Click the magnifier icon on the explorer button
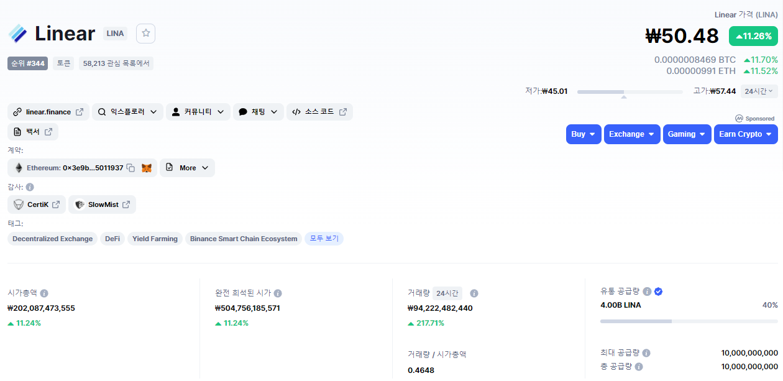The image size is (783, 381). coord(102,112)
